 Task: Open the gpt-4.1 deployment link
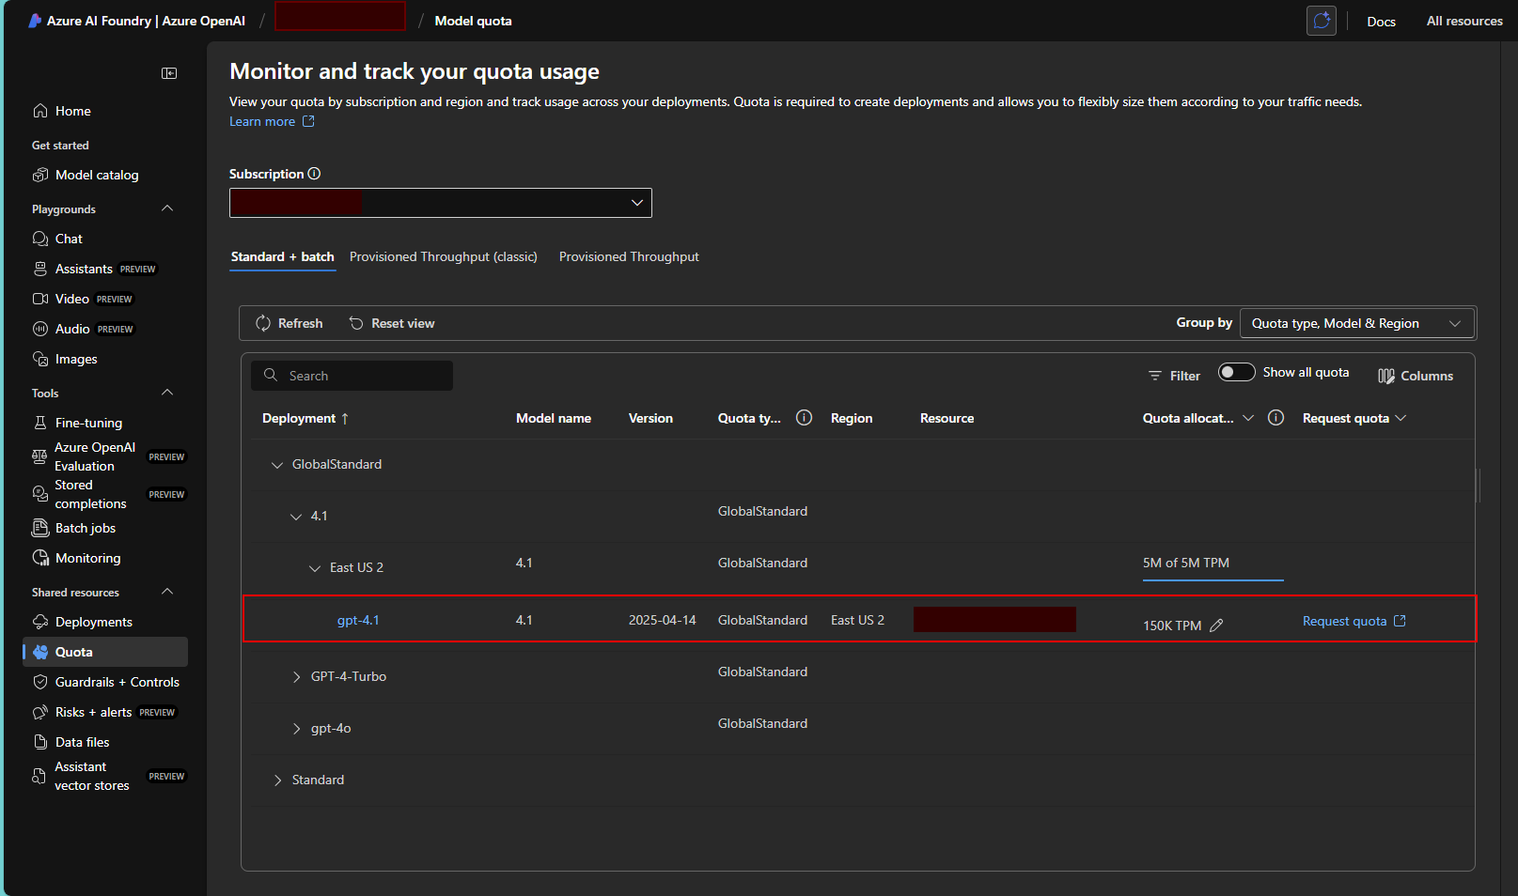tap(358, 620)
